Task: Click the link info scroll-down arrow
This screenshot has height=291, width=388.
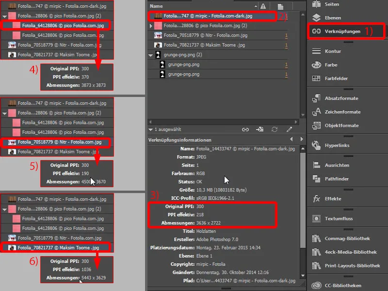Action: [x=303, y=275]
